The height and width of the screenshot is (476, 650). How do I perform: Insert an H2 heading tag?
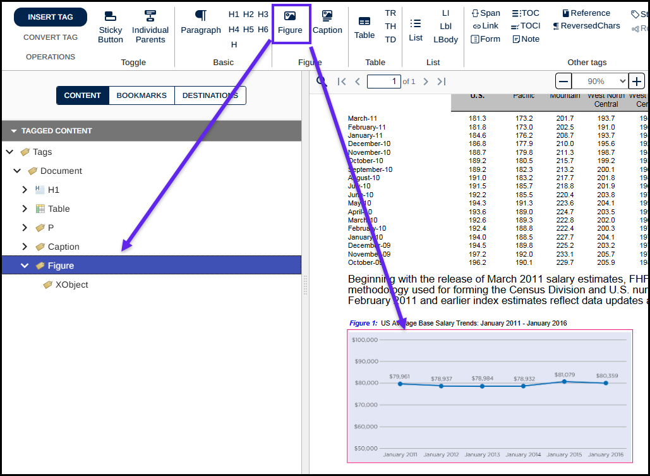point(248,15)
